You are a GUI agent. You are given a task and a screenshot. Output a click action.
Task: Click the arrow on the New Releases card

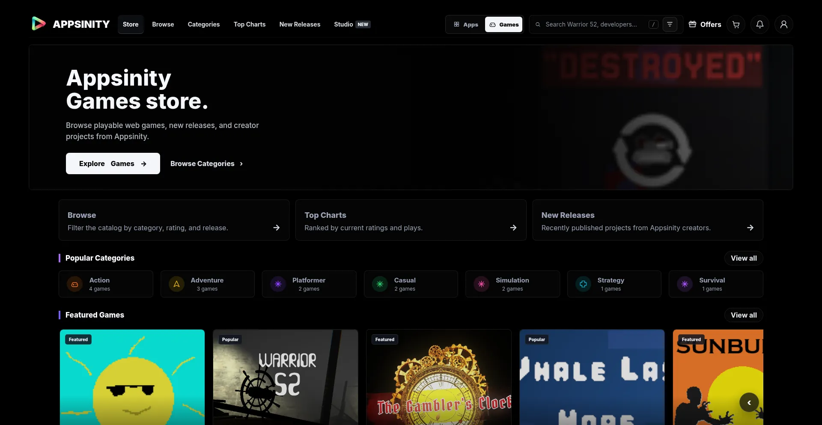(750, 228)
